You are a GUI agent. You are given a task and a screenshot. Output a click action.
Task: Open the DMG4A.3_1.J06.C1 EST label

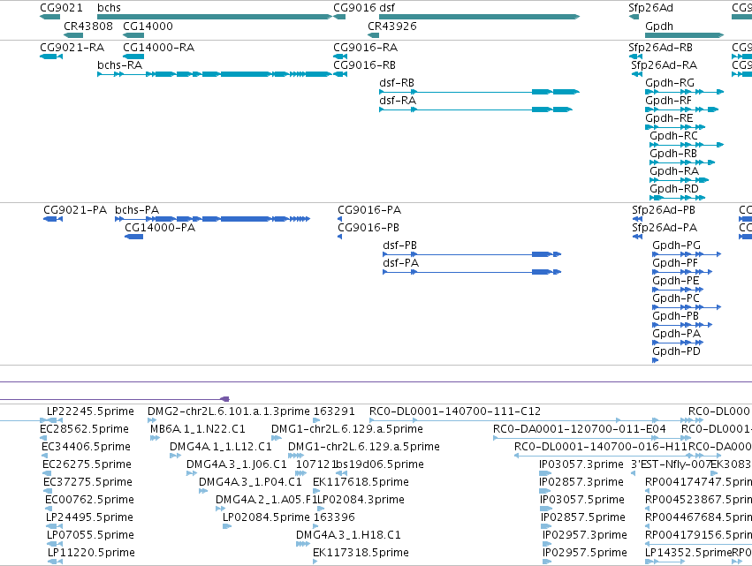[237, 464]
